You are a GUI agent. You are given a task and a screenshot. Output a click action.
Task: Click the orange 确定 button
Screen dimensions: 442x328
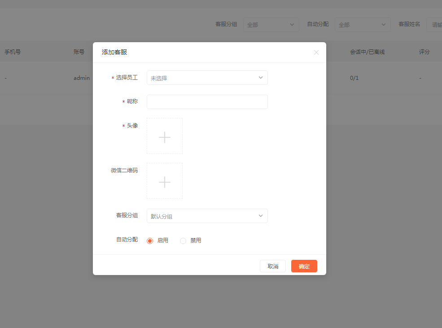[x=304, y=266]
